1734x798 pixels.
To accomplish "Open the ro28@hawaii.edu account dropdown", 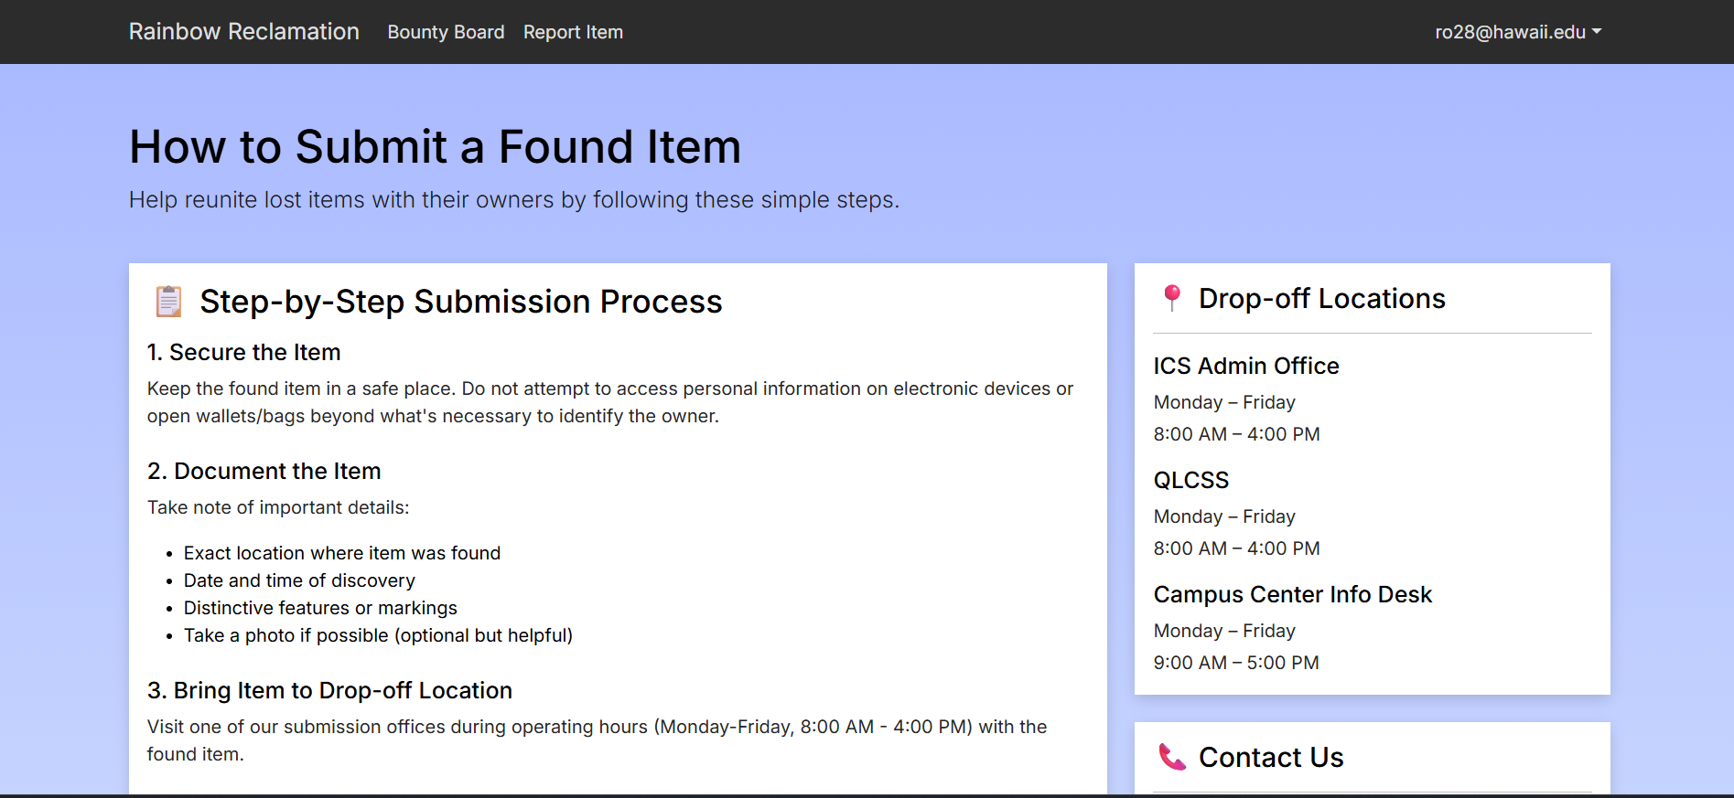I will [1516, 32].
